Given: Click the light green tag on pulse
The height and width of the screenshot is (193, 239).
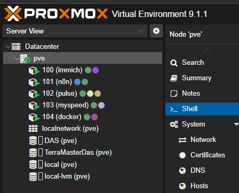Looking at the screenshot, I should 90,94.
